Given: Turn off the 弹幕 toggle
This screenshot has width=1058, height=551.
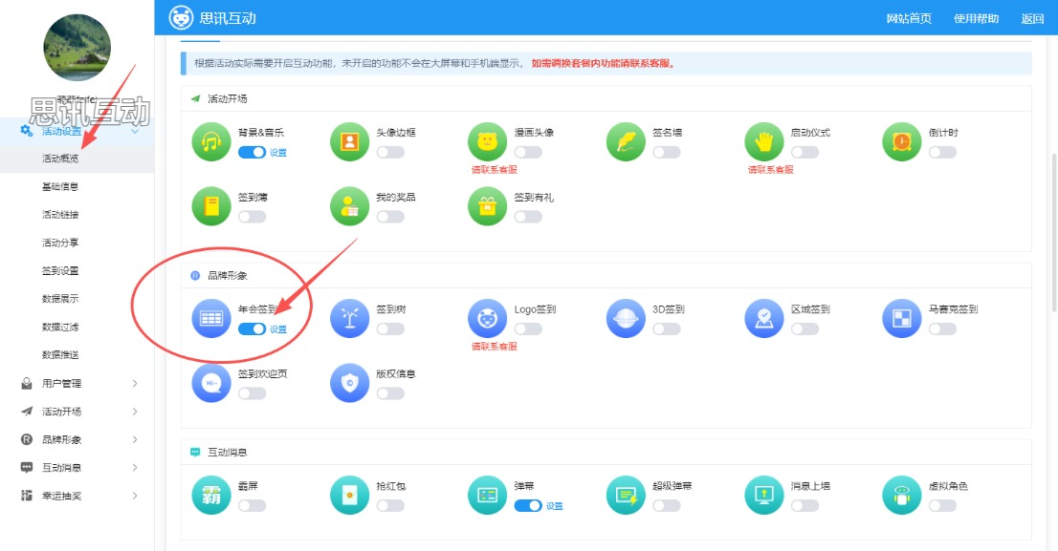Looking at the screenshot, I should coord(528,506).
